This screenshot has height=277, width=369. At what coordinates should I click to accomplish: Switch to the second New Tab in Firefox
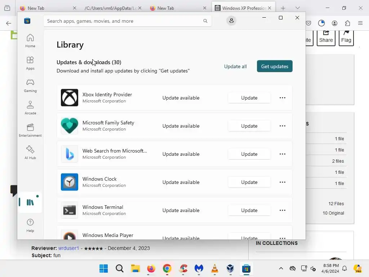178,8
